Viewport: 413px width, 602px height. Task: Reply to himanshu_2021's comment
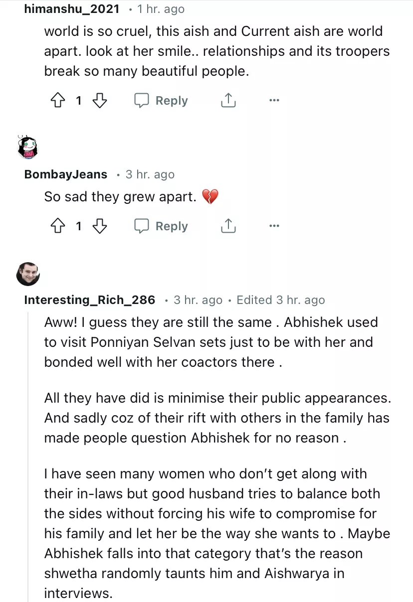point(171,101)
